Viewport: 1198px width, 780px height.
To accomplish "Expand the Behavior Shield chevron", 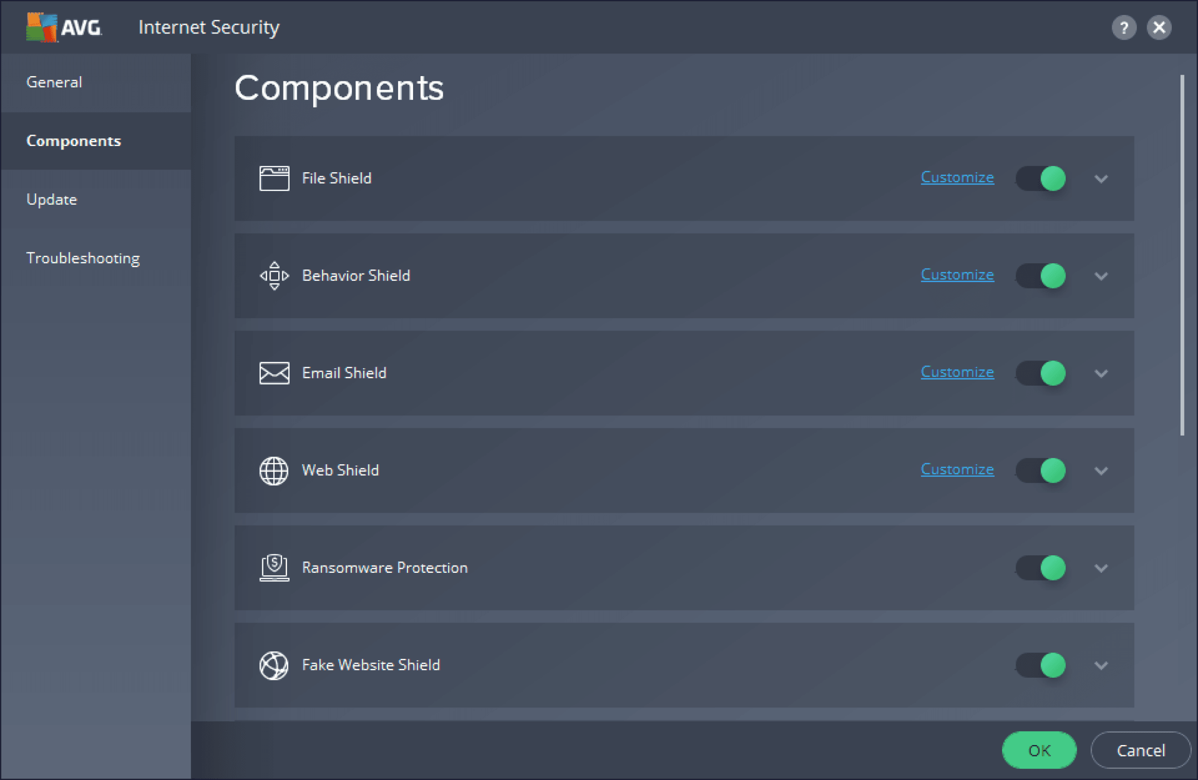I will coord(1101,276).
